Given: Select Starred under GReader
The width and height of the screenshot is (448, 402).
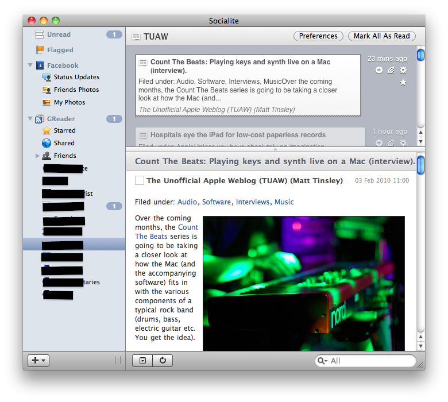Looking at the screenshot, I should 64,130.
